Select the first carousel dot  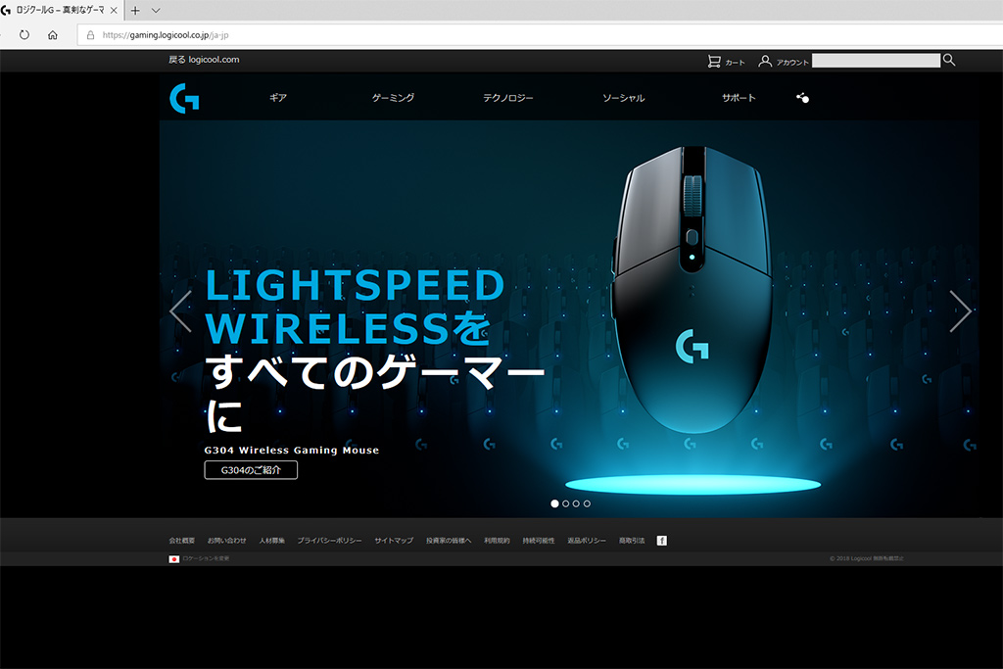coord(554,503)
